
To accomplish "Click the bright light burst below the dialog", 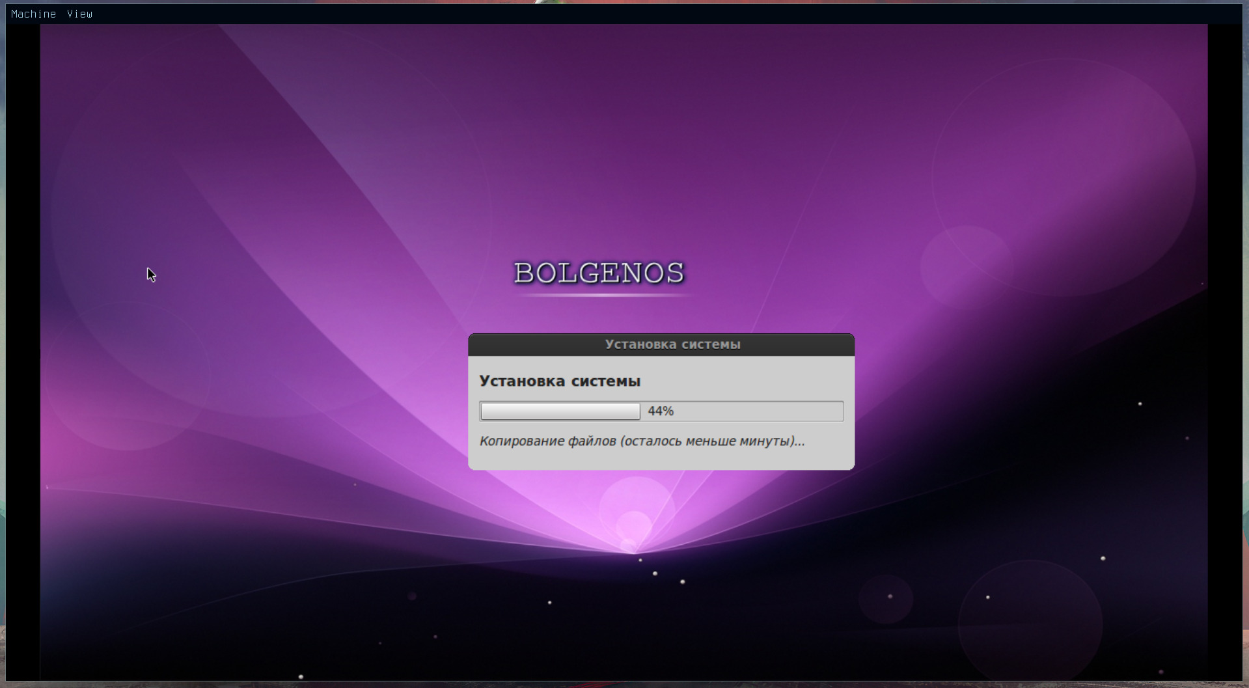I will [635, 521].
